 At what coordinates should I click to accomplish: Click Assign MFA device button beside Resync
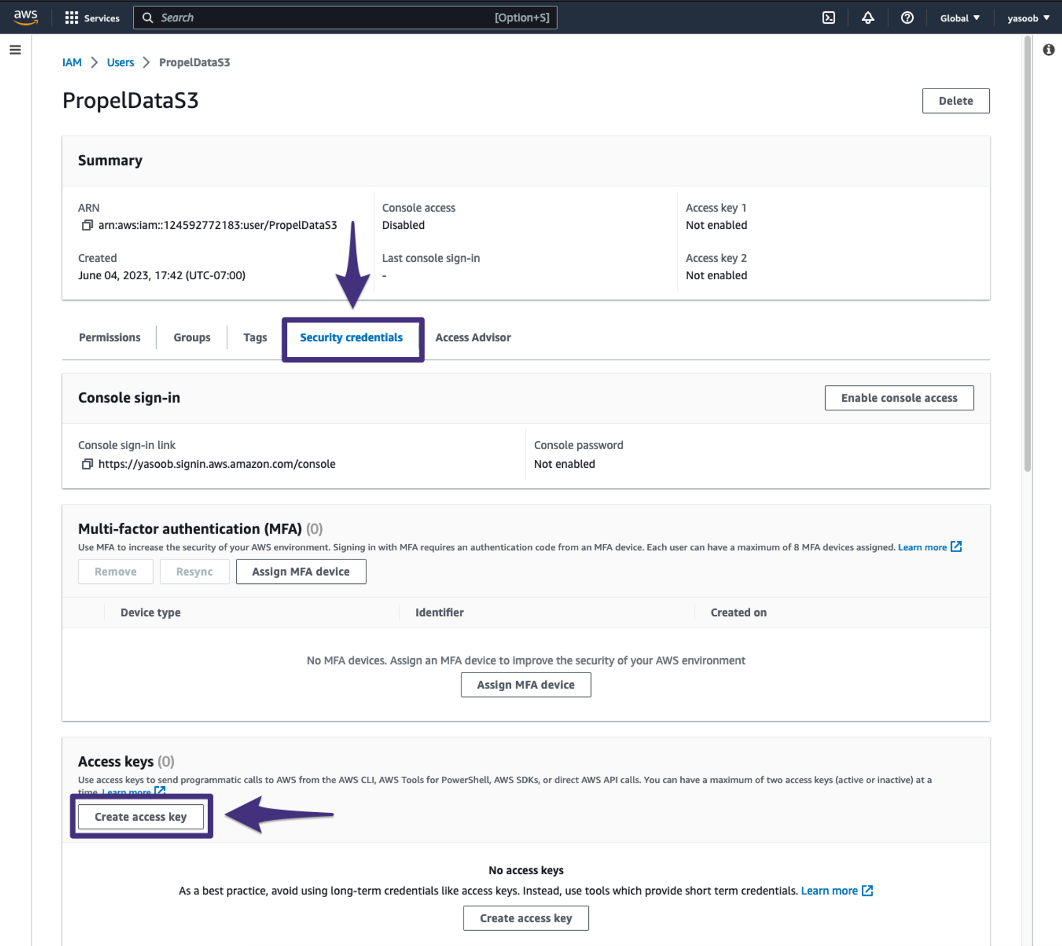click(x=301, y=572)
